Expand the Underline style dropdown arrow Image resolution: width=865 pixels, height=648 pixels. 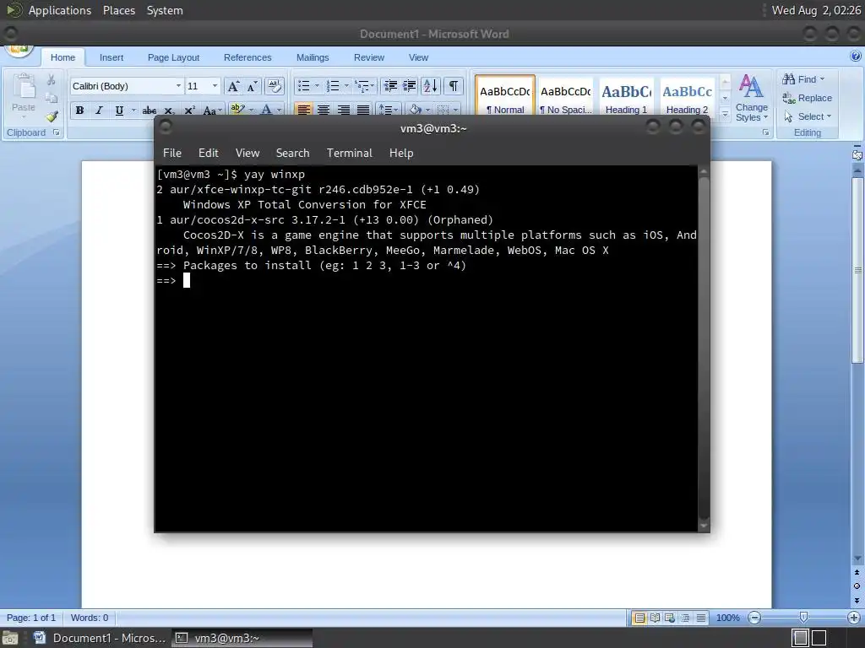(x=133, y=111)
